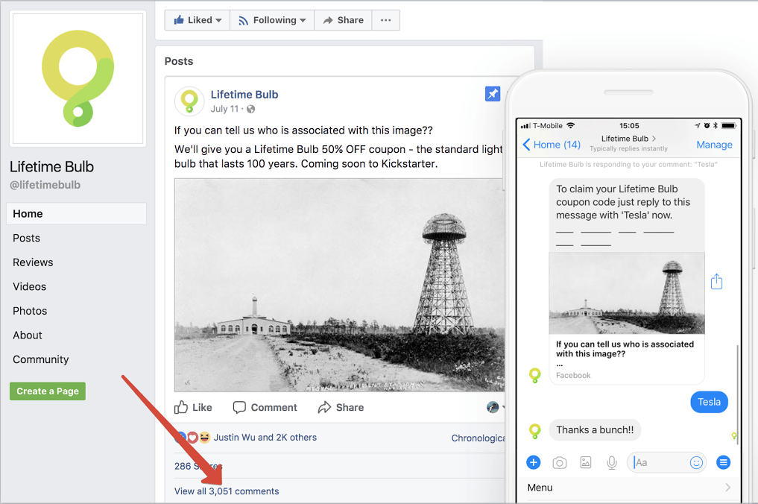
Task: Click Justin Wu and 2K others reactions
Action: pos(265,437)
